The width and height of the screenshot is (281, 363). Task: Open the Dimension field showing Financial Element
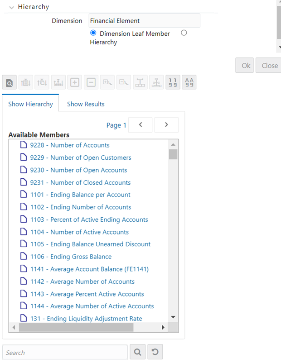coord(144,20)
